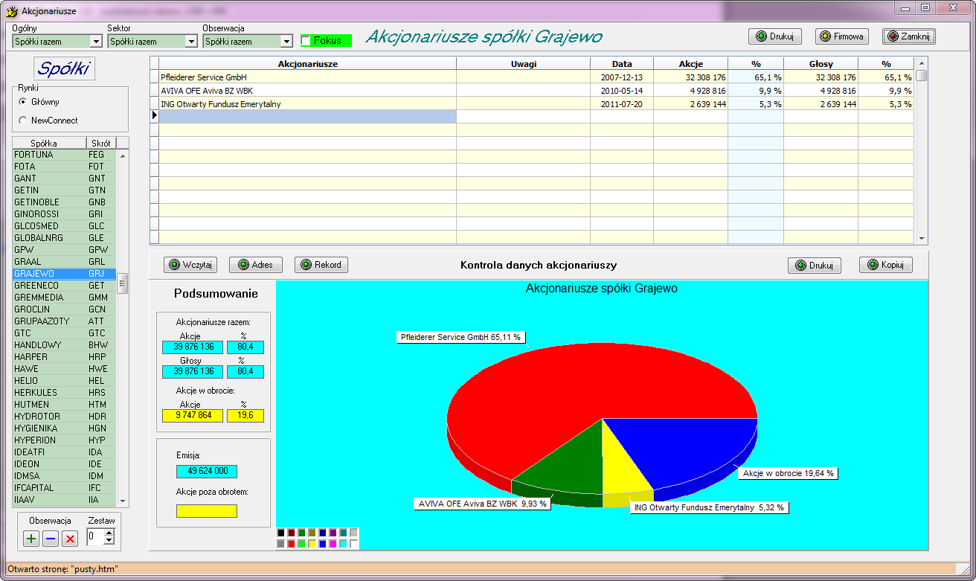Decrease Zestaw value with down arrow
This screenshot has height=581, width=976.
(x=109, y=540)
